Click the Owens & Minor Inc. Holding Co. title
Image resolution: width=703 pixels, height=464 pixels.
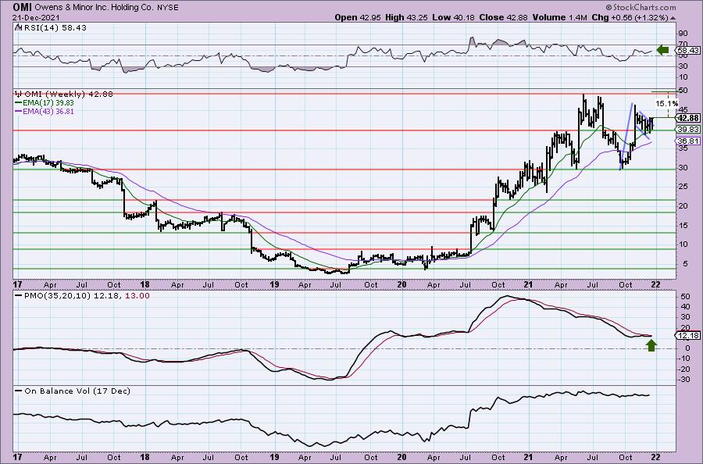[x=95, y=8]
